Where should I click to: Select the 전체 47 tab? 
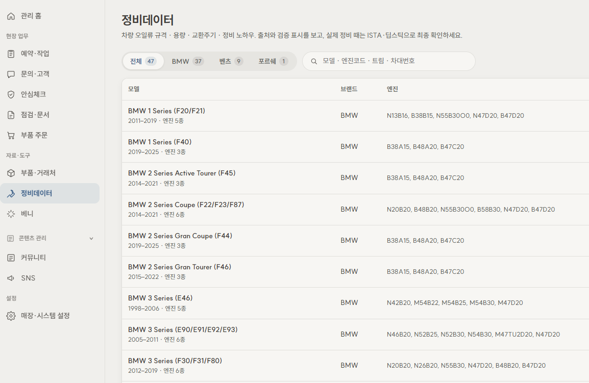point(143,61)
